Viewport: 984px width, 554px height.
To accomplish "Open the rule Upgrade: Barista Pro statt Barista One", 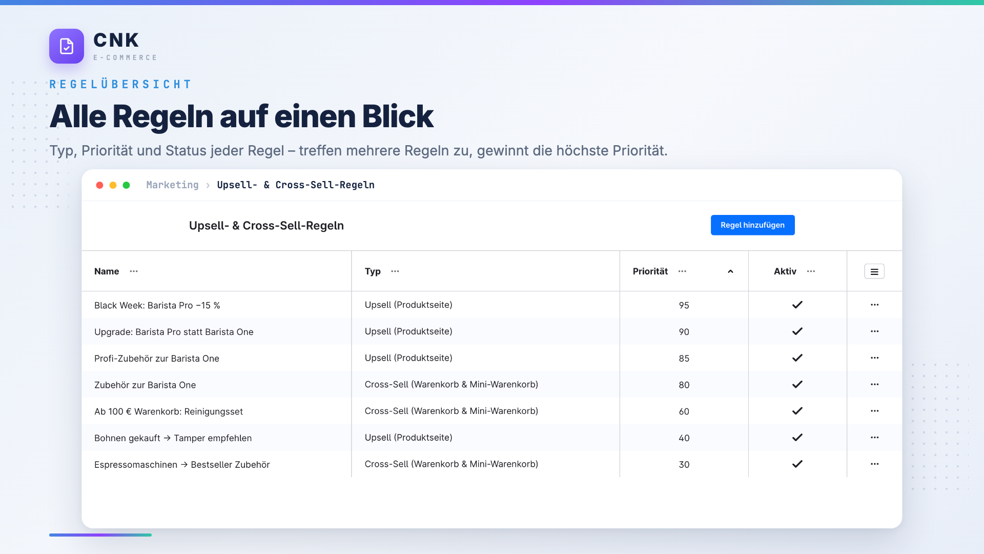I will click(174, 332).
